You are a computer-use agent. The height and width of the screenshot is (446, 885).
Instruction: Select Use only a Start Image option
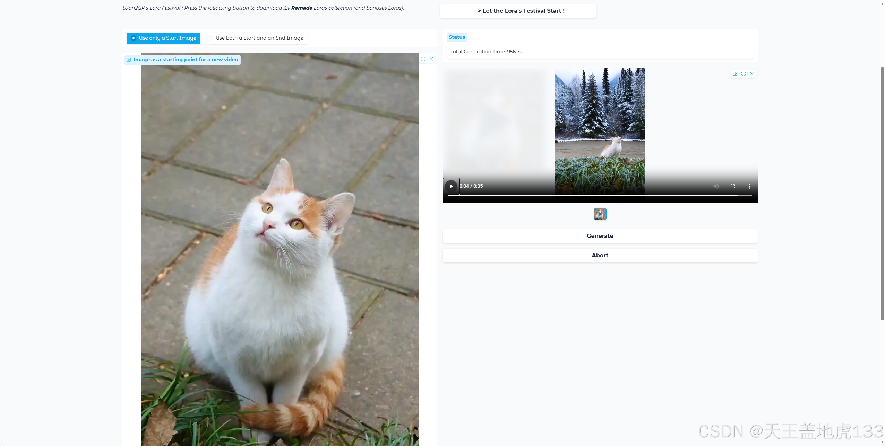pyautogui.click(x=163, y=38)
